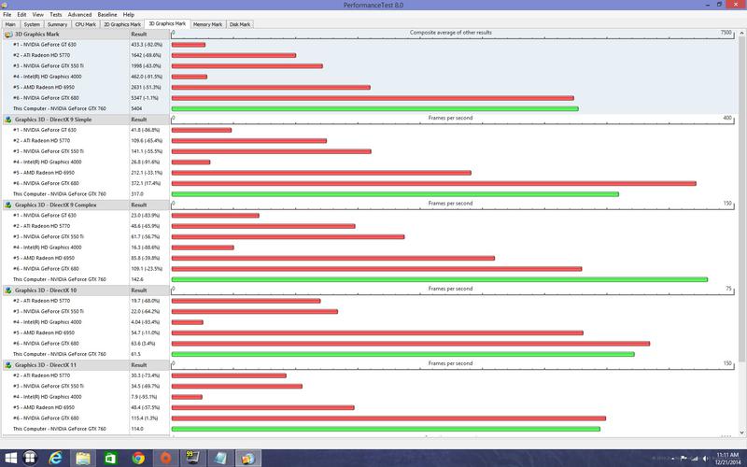This screenshot has width=747, height=467.
Task: Select the Graphics 3D - DirectX 11 header
Action: (x=45, y=365)
